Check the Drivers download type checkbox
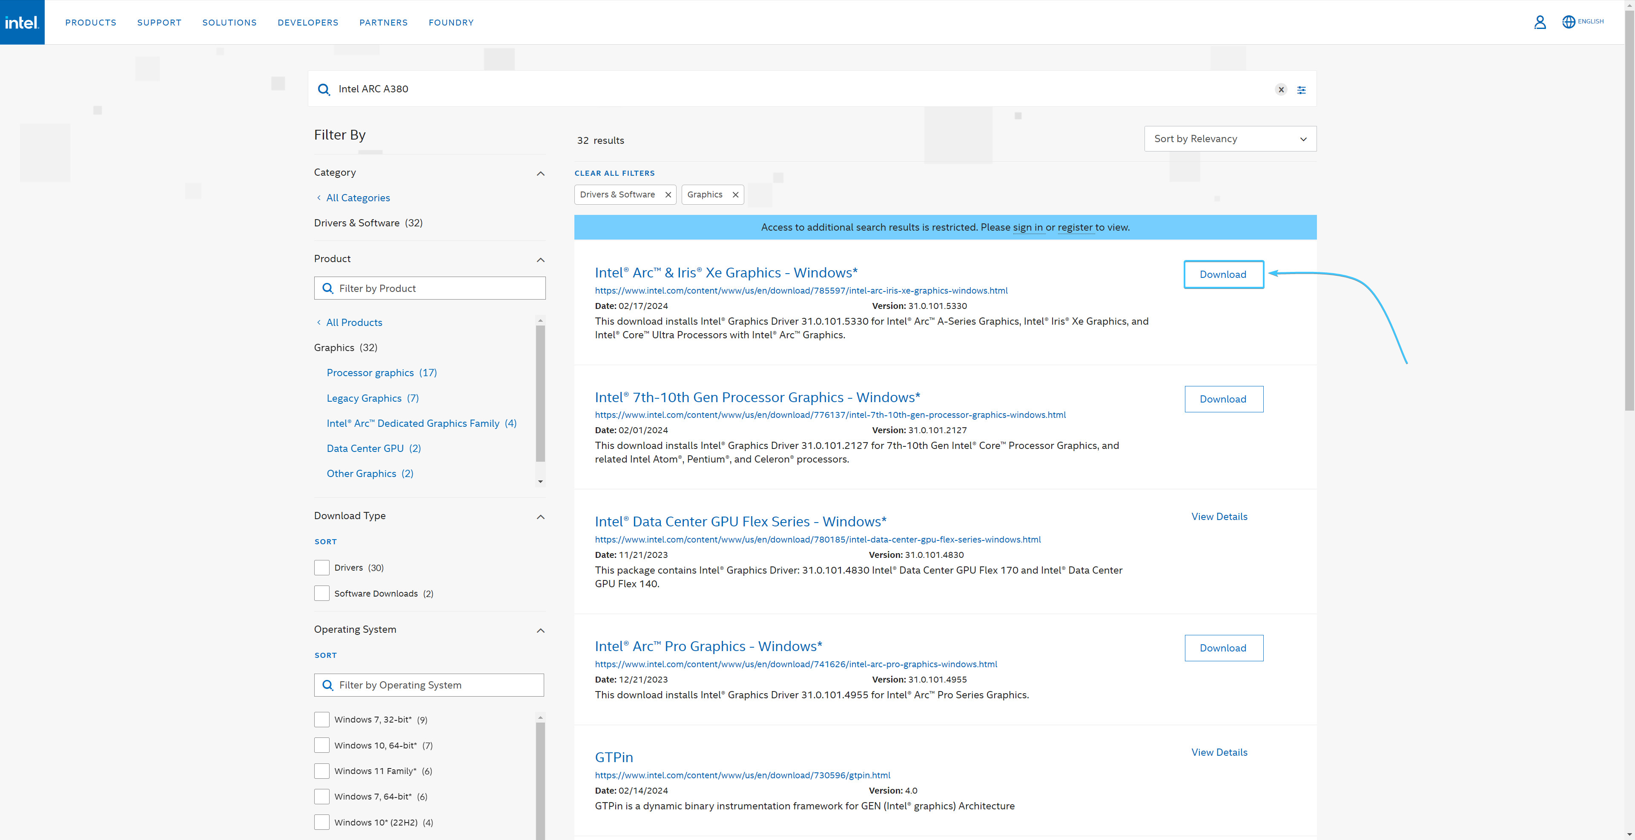This screenshot has height=840, width=1635. (322, 568)
